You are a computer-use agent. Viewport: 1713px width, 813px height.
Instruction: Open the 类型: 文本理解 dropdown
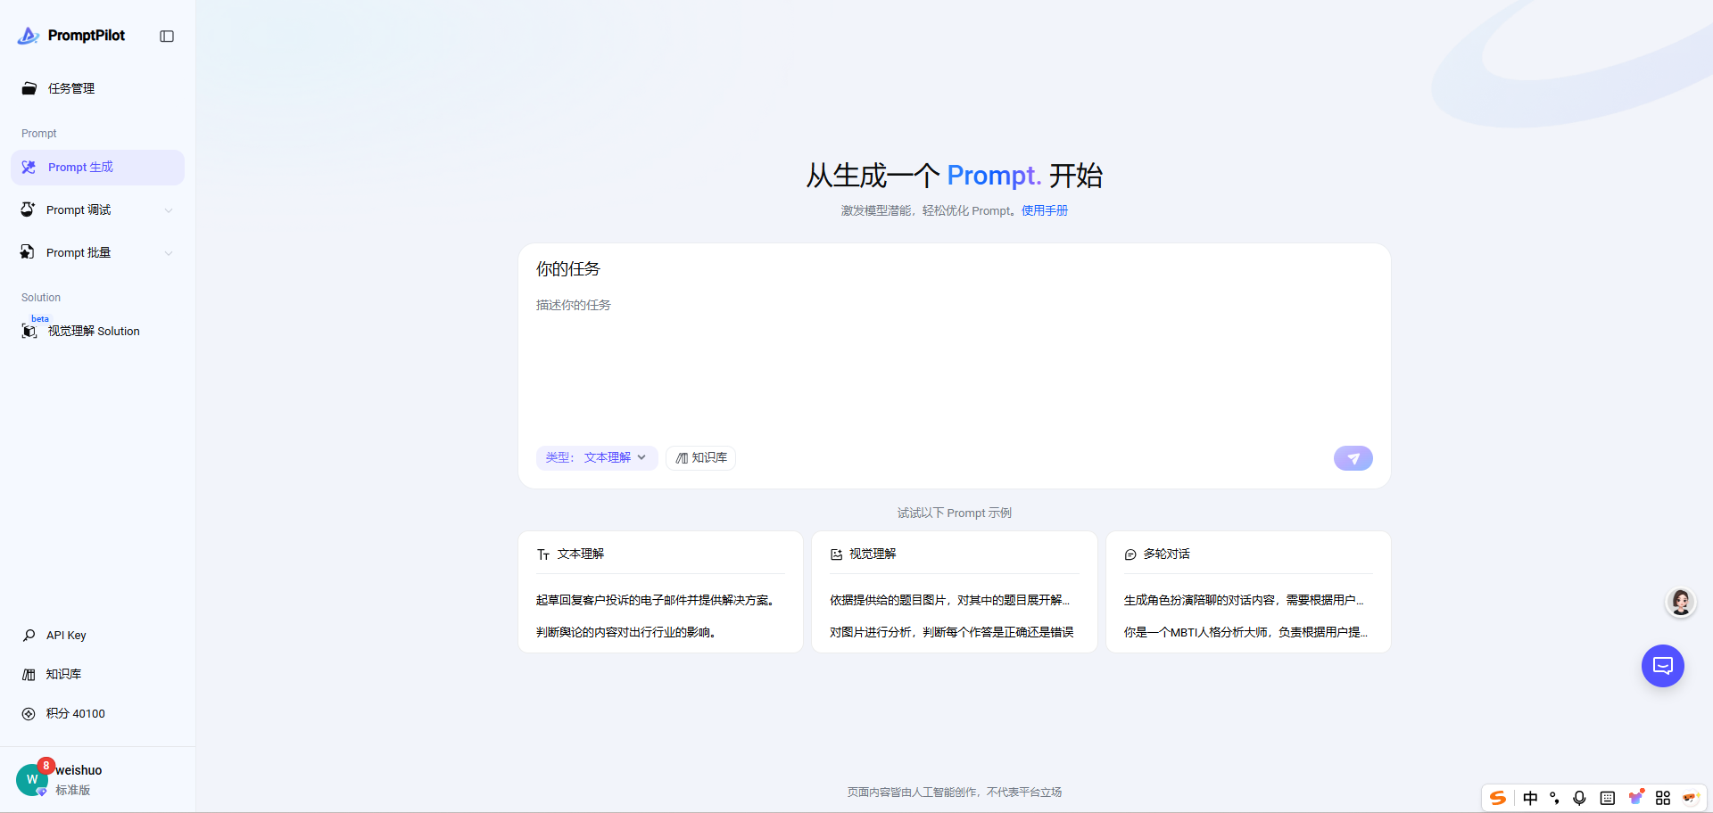pyautogui.click(x=597, y=458)
